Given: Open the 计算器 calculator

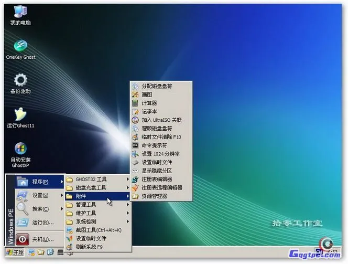Looking at the screenshot, I should 161,103.
